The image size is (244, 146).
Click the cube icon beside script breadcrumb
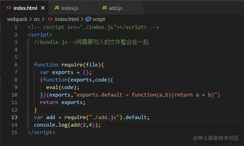(x=88, y=19)
